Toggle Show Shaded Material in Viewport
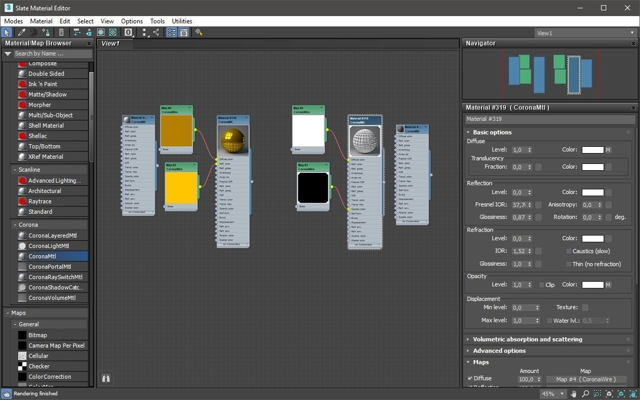This screenshot has height=400, width=640. (101, 32)
